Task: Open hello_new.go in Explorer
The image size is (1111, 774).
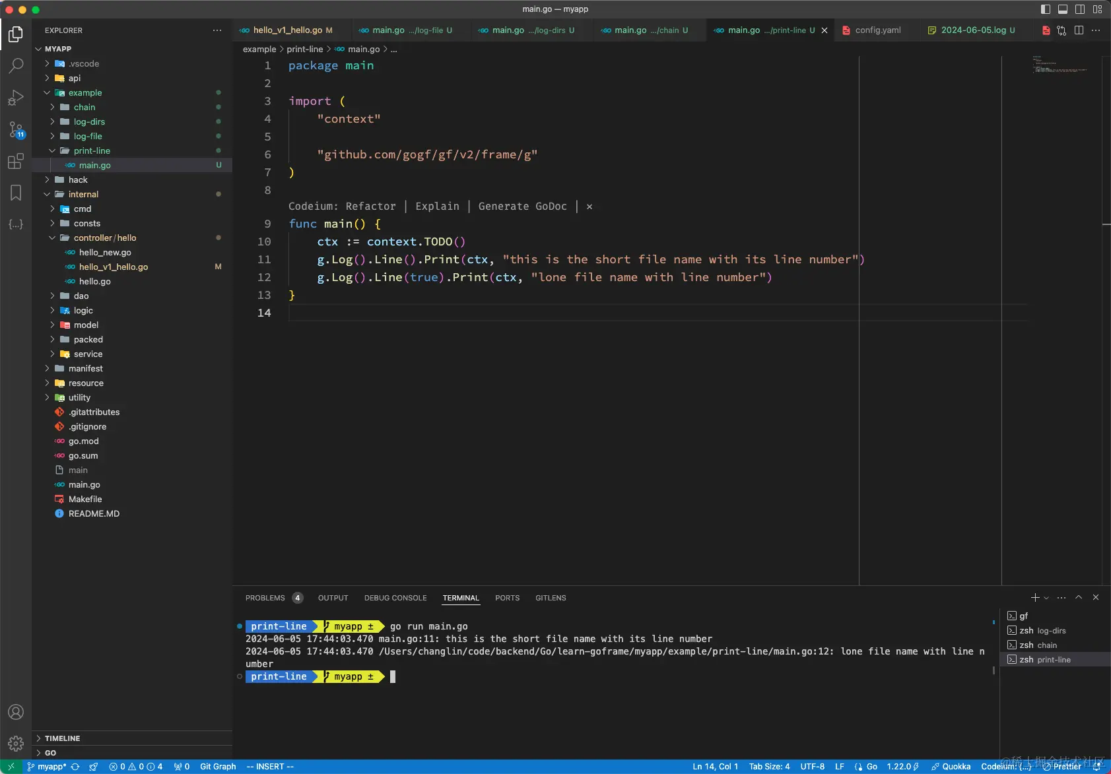Action: pyautogui.click(x=132, y=253)
